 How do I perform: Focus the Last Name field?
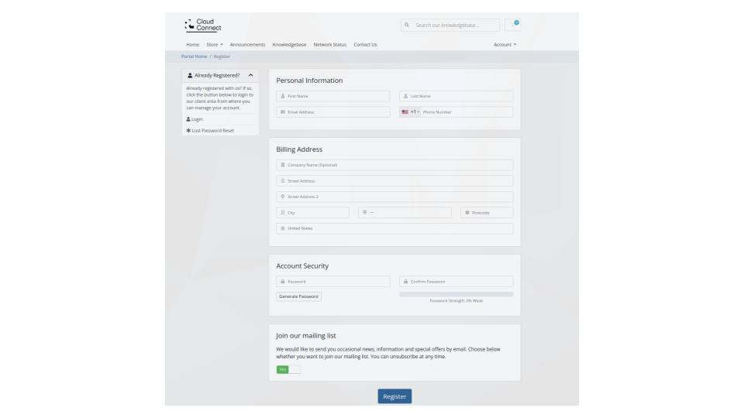point(456,96)
